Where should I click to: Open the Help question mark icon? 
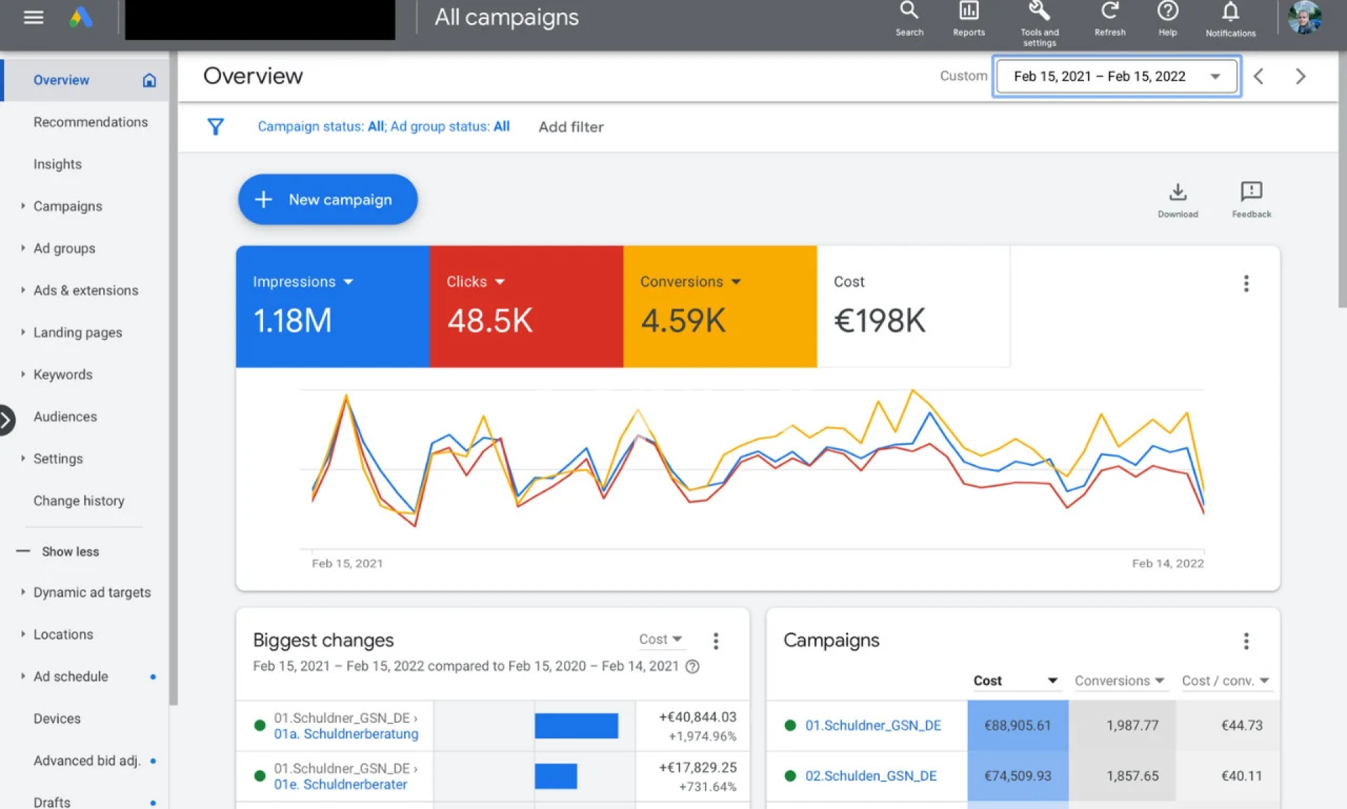click(1167, 11)
